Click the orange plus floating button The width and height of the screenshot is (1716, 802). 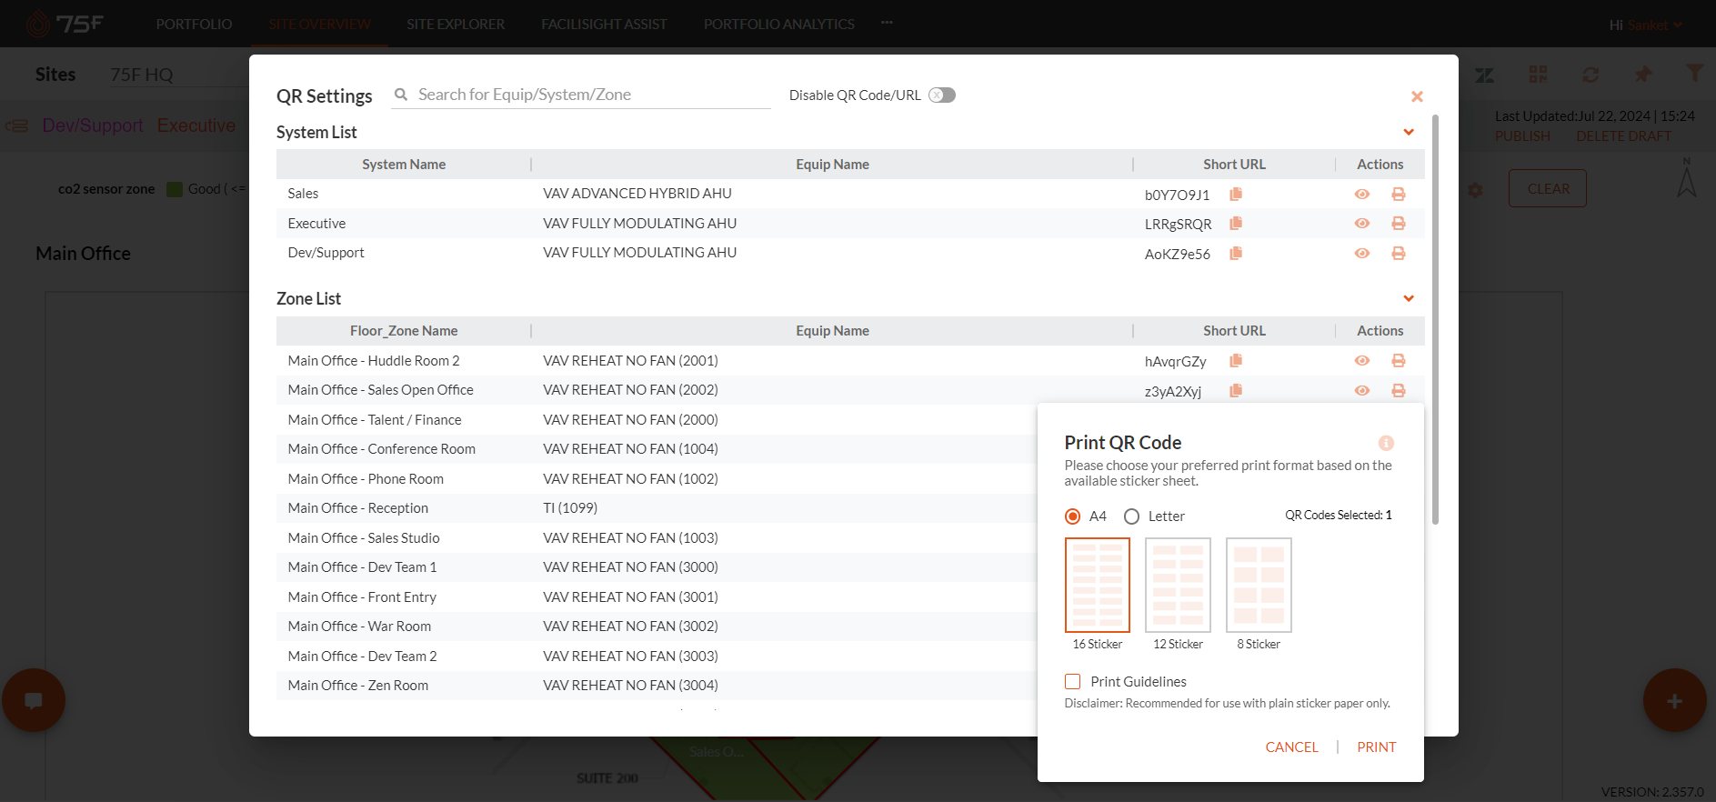pos(1674,700)
